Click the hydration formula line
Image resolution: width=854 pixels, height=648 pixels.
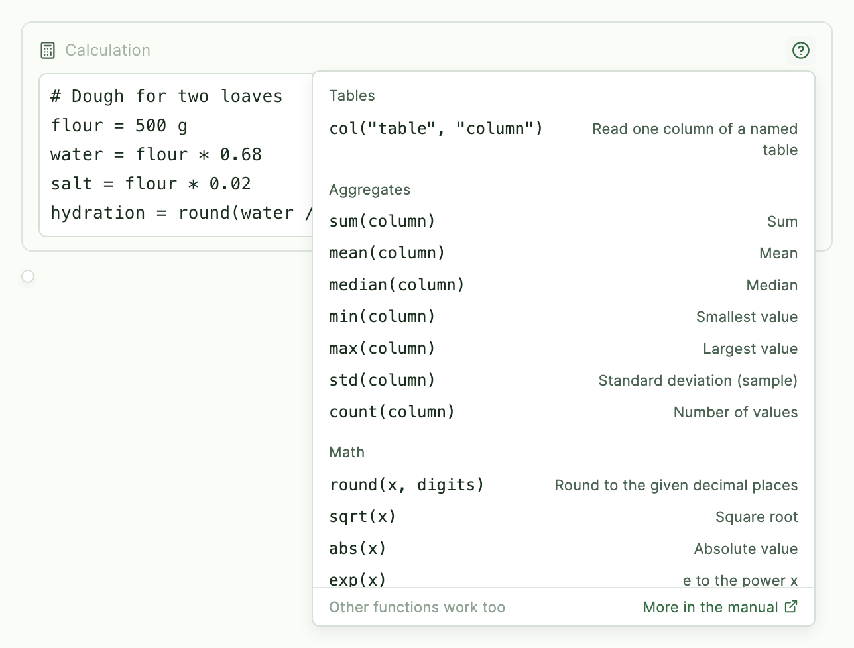click(181, 213)
